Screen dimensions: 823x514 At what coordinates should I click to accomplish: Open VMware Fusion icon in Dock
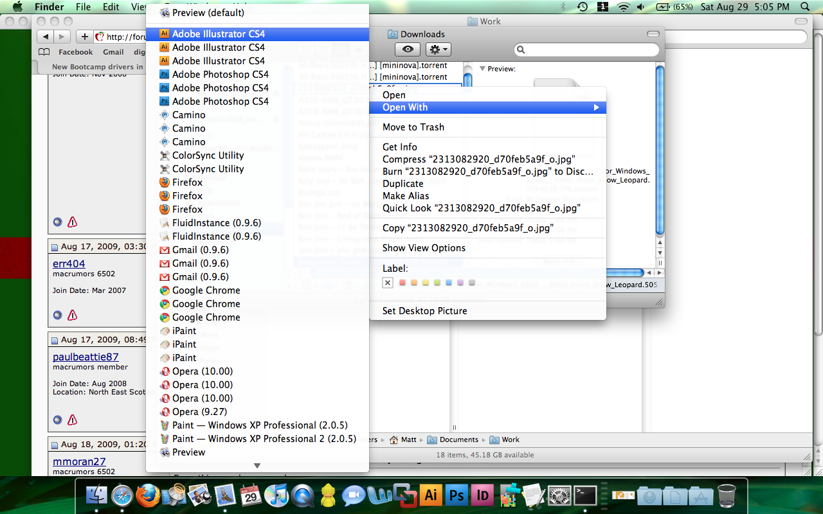tap(404, 495)
